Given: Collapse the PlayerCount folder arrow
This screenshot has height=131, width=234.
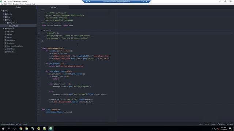Looking at the screenshot, I should tap(5, 23).
